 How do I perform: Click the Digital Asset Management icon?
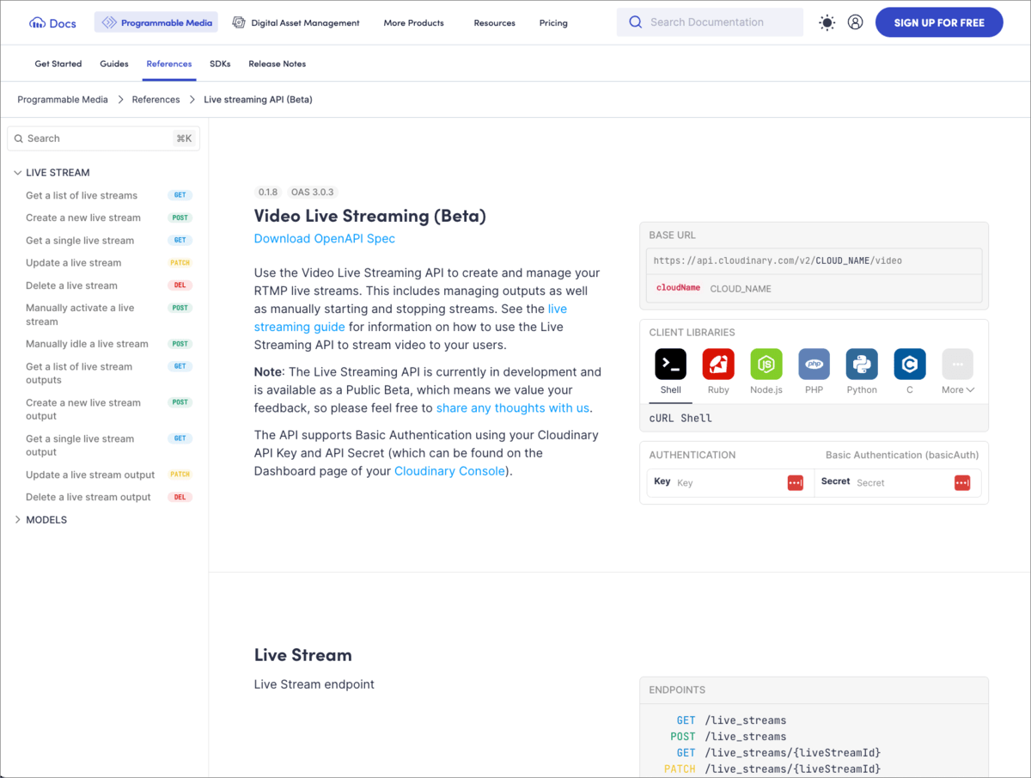pos(239,23)
